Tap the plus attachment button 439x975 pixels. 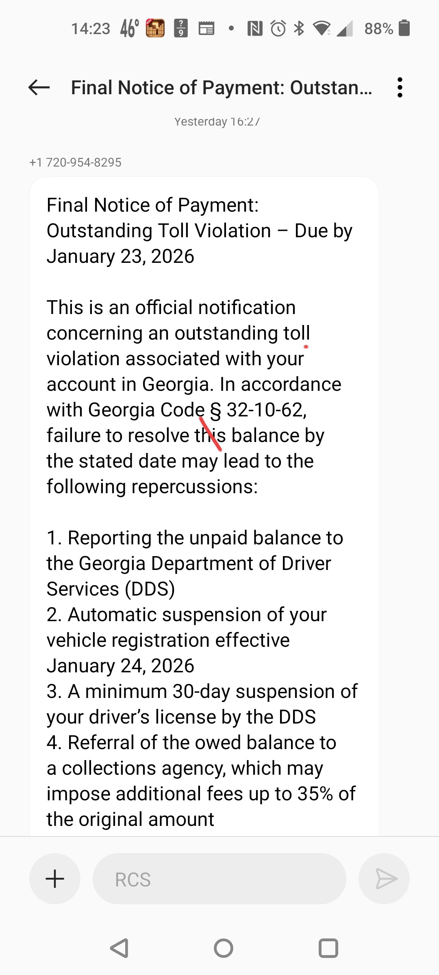(x=55, y=879)
